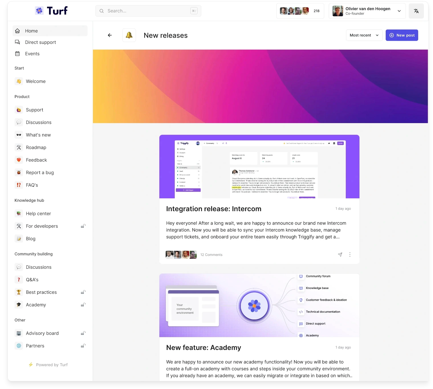
Task: Click the Best practices trophy icon
Action: 19,292
